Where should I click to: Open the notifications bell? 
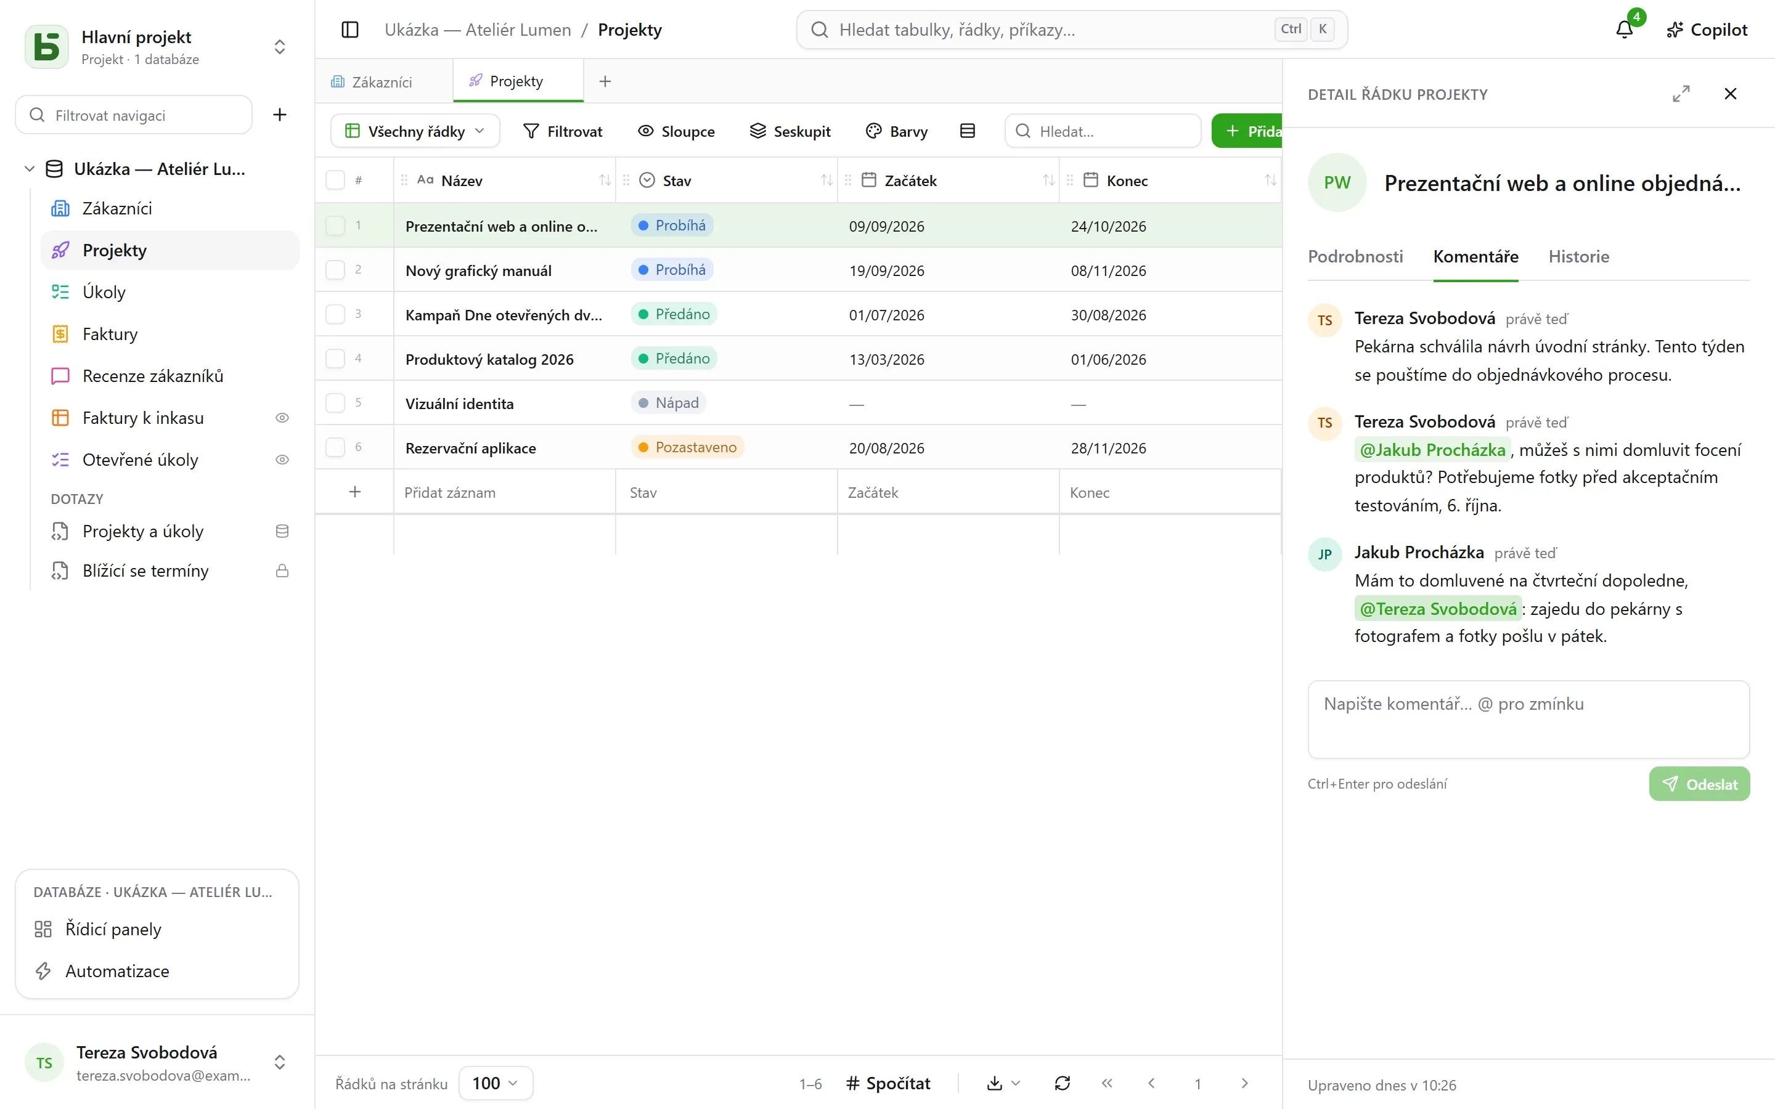[x=1624, y=30]
